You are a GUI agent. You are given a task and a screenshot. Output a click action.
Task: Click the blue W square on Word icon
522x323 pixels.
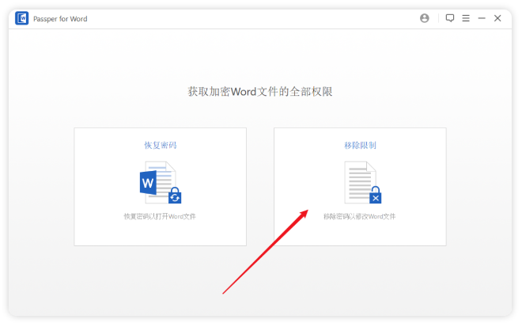[147, 184]
